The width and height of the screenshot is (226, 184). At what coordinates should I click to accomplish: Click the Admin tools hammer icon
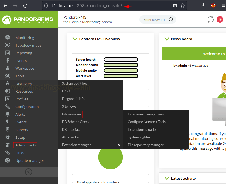pos(7,145)
